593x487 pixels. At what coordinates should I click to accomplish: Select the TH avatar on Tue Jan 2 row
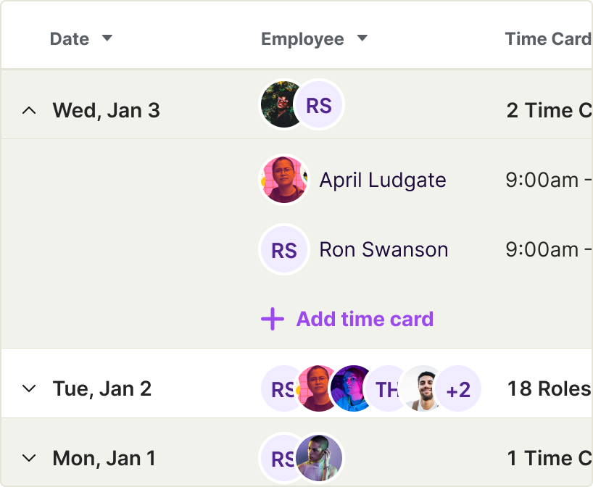point(386,389)
